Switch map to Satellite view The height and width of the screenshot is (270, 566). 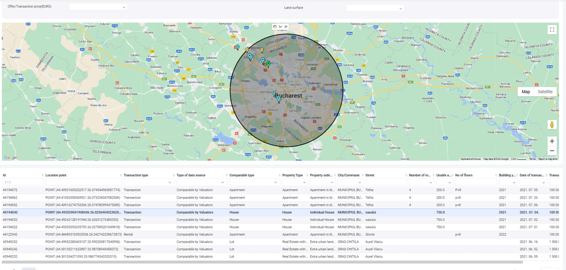545,91
